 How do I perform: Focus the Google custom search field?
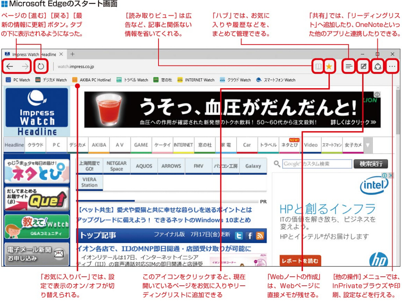click(x=317, y=164)
